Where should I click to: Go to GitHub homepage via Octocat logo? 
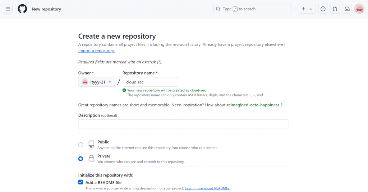click(22, 9)
